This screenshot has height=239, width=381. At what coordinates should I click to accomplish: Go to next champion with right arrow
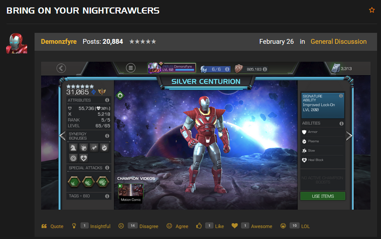[349, 136]
